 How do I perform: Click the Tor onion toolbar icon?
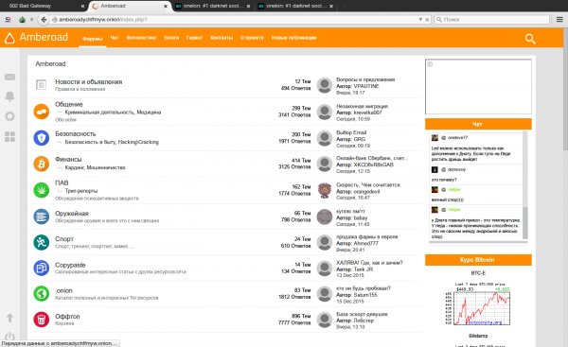[23, 20]
